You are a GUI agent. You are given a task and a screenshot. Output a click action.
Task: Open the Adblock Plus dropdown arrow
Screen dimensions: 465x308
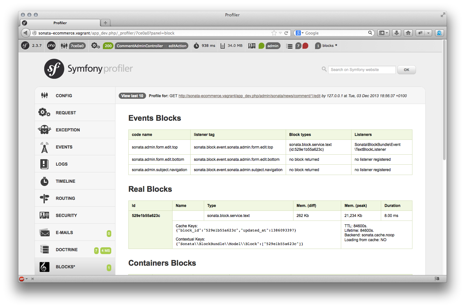[27, 279]
